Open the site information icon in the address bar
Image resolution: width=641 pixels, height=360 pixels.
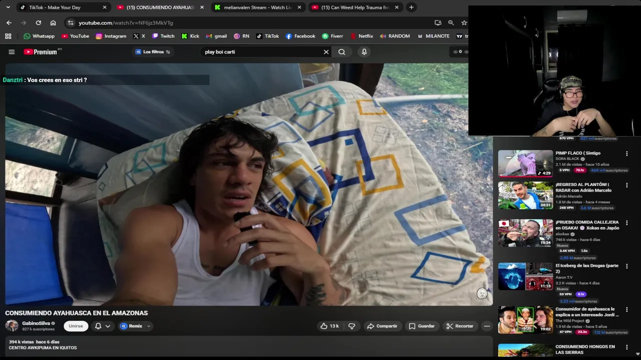point(70,23)
